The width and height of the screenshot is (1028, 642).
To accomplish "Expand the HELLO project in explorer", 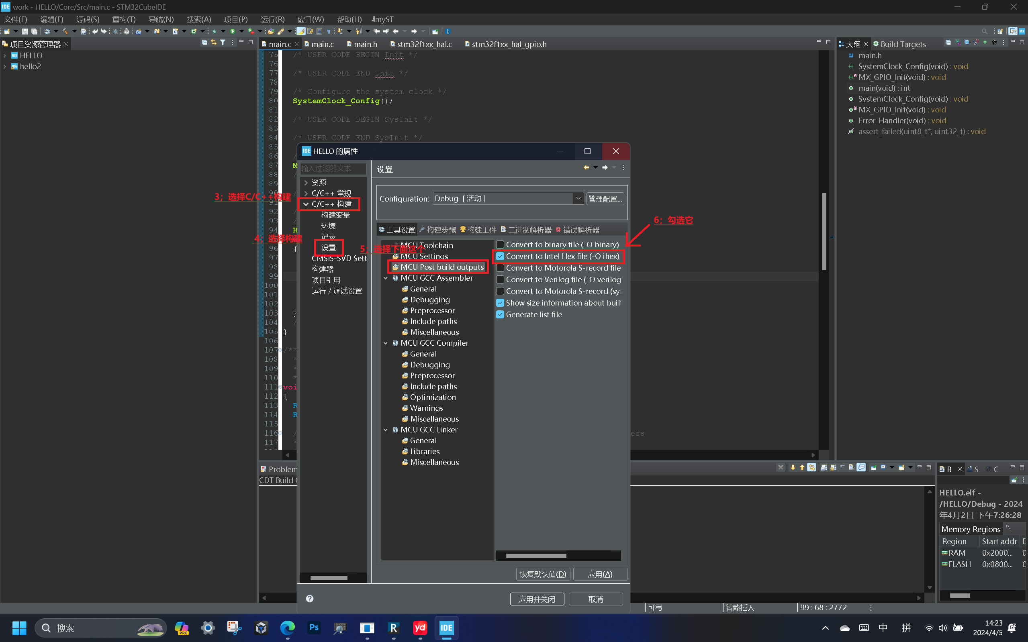I will [5, 56].
